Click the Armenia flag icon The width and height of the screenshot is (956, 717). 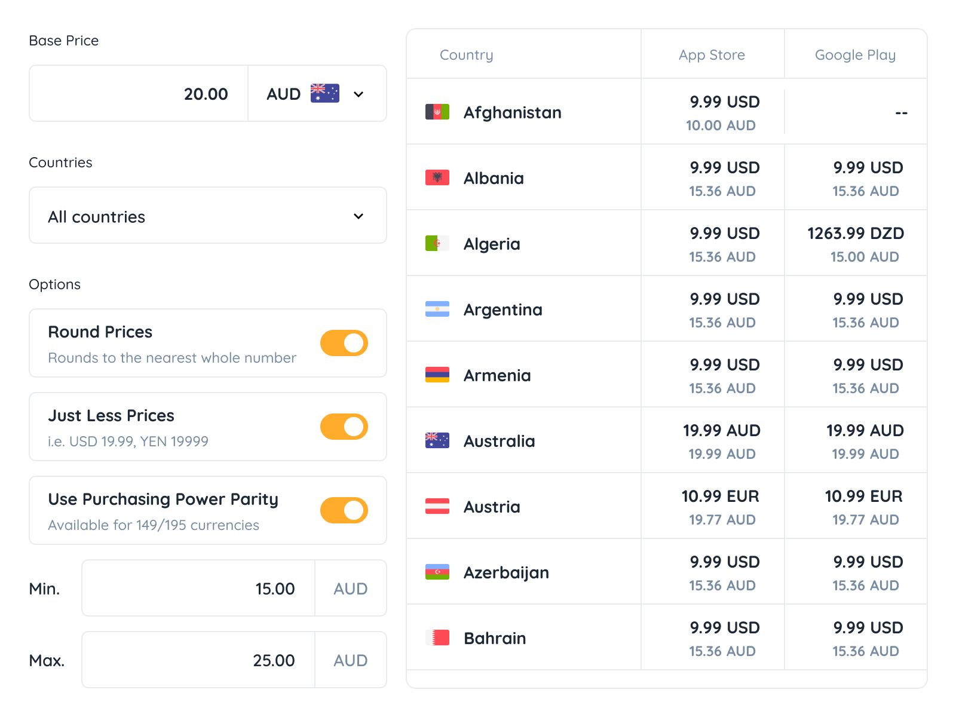[x=437, y=375]
